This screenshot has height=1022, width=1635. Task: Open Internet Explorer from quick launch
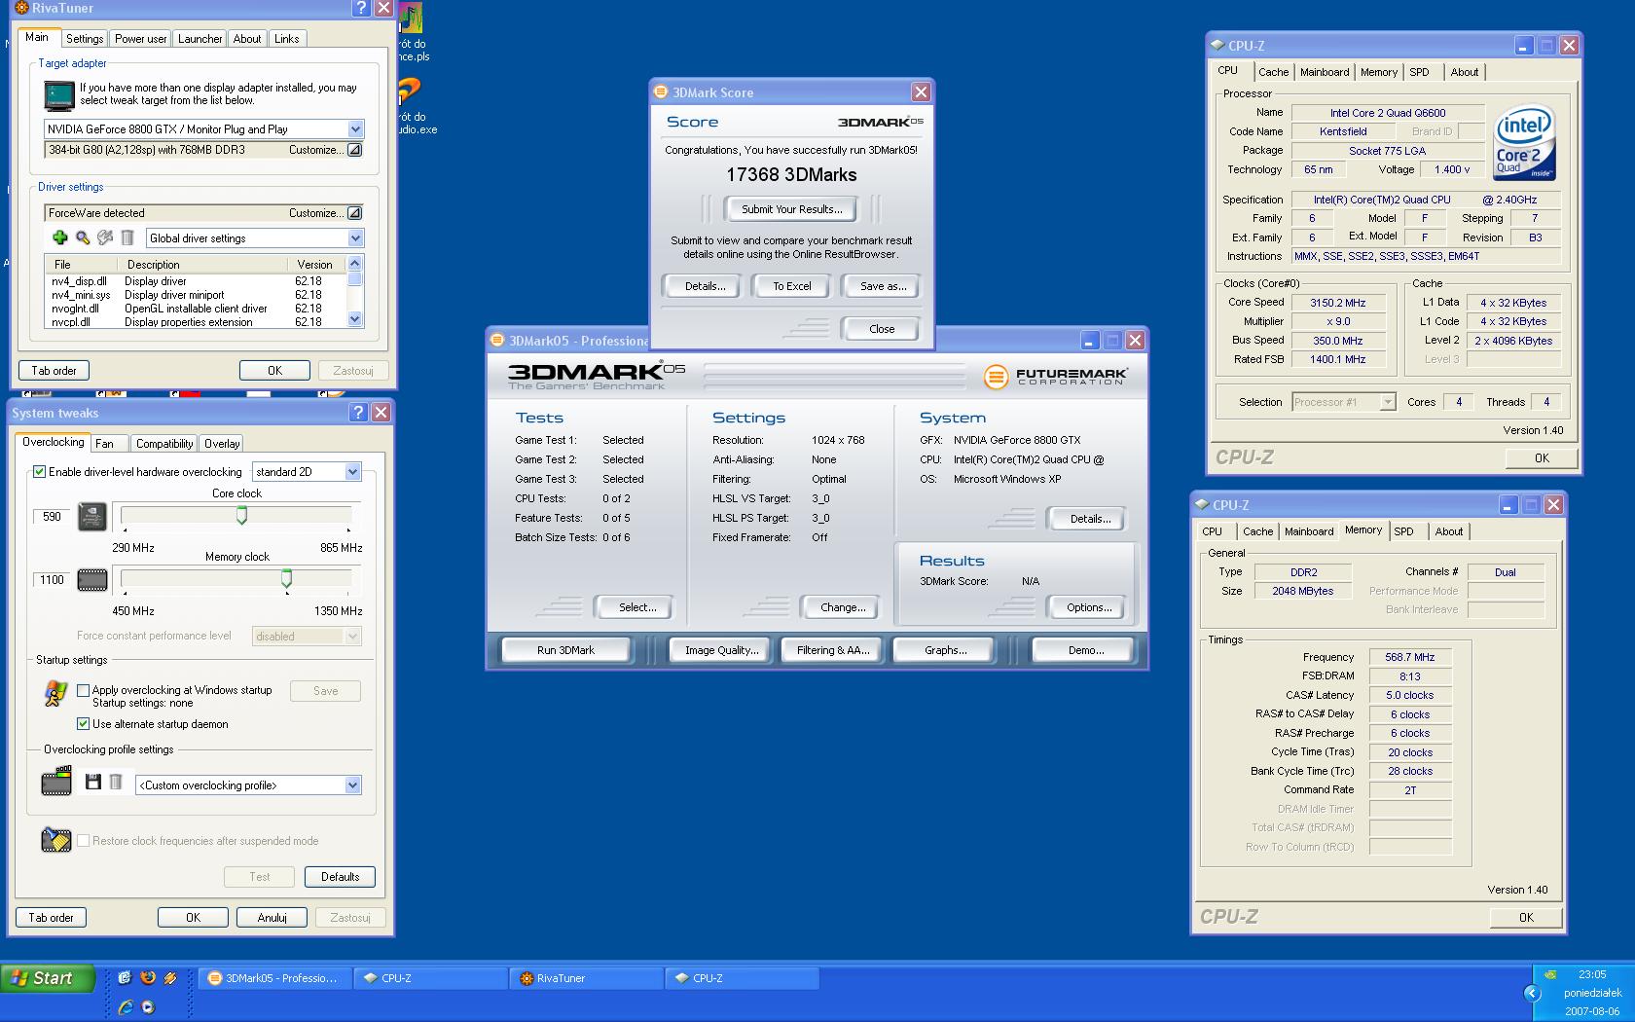click(125, 1007)
